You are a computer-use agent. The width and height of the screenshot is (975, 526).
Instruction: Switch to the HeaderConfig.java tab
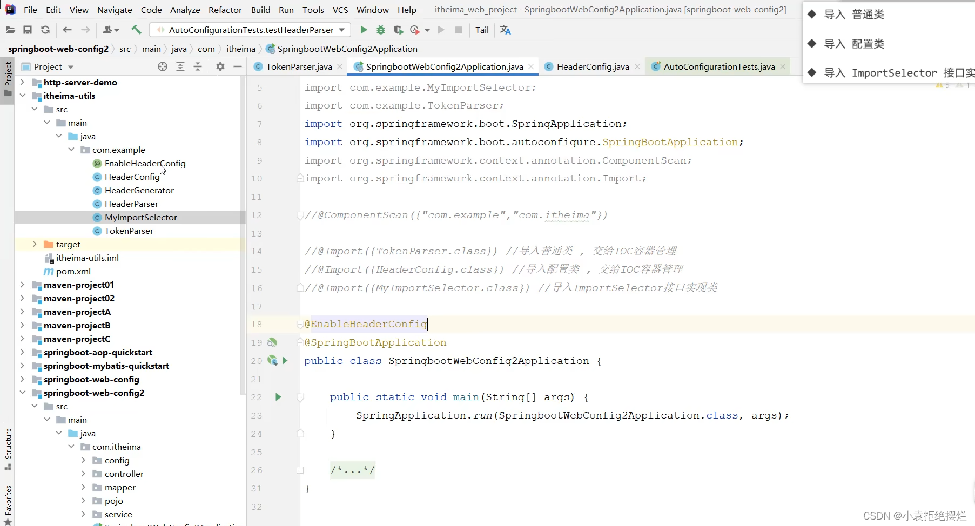pos(593,66)
